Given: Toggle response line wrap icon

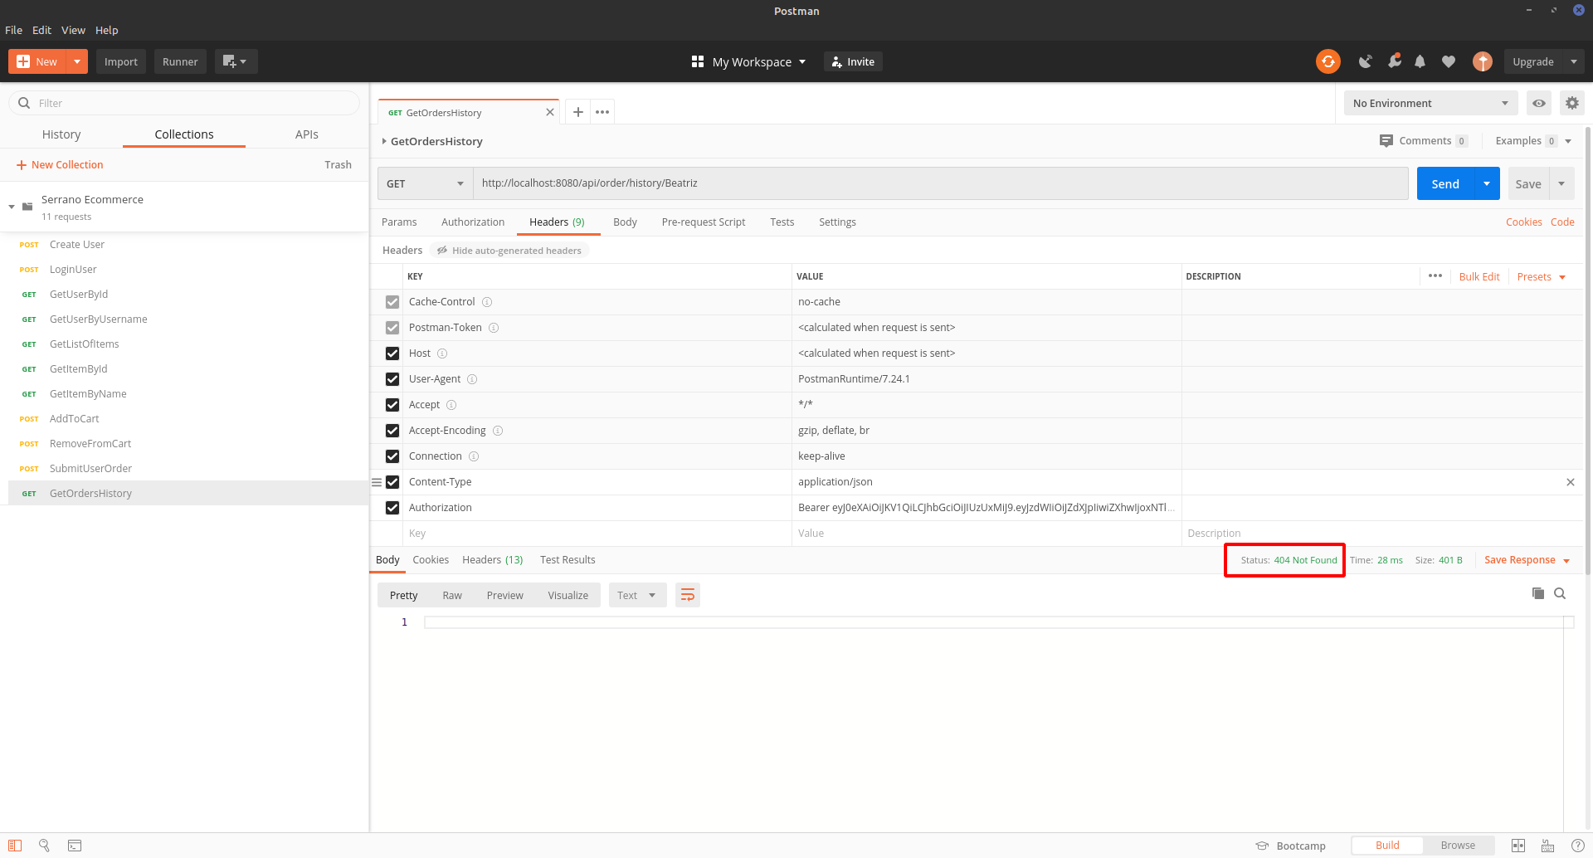Looking at the screenshot, I should (x=688, y=595).
